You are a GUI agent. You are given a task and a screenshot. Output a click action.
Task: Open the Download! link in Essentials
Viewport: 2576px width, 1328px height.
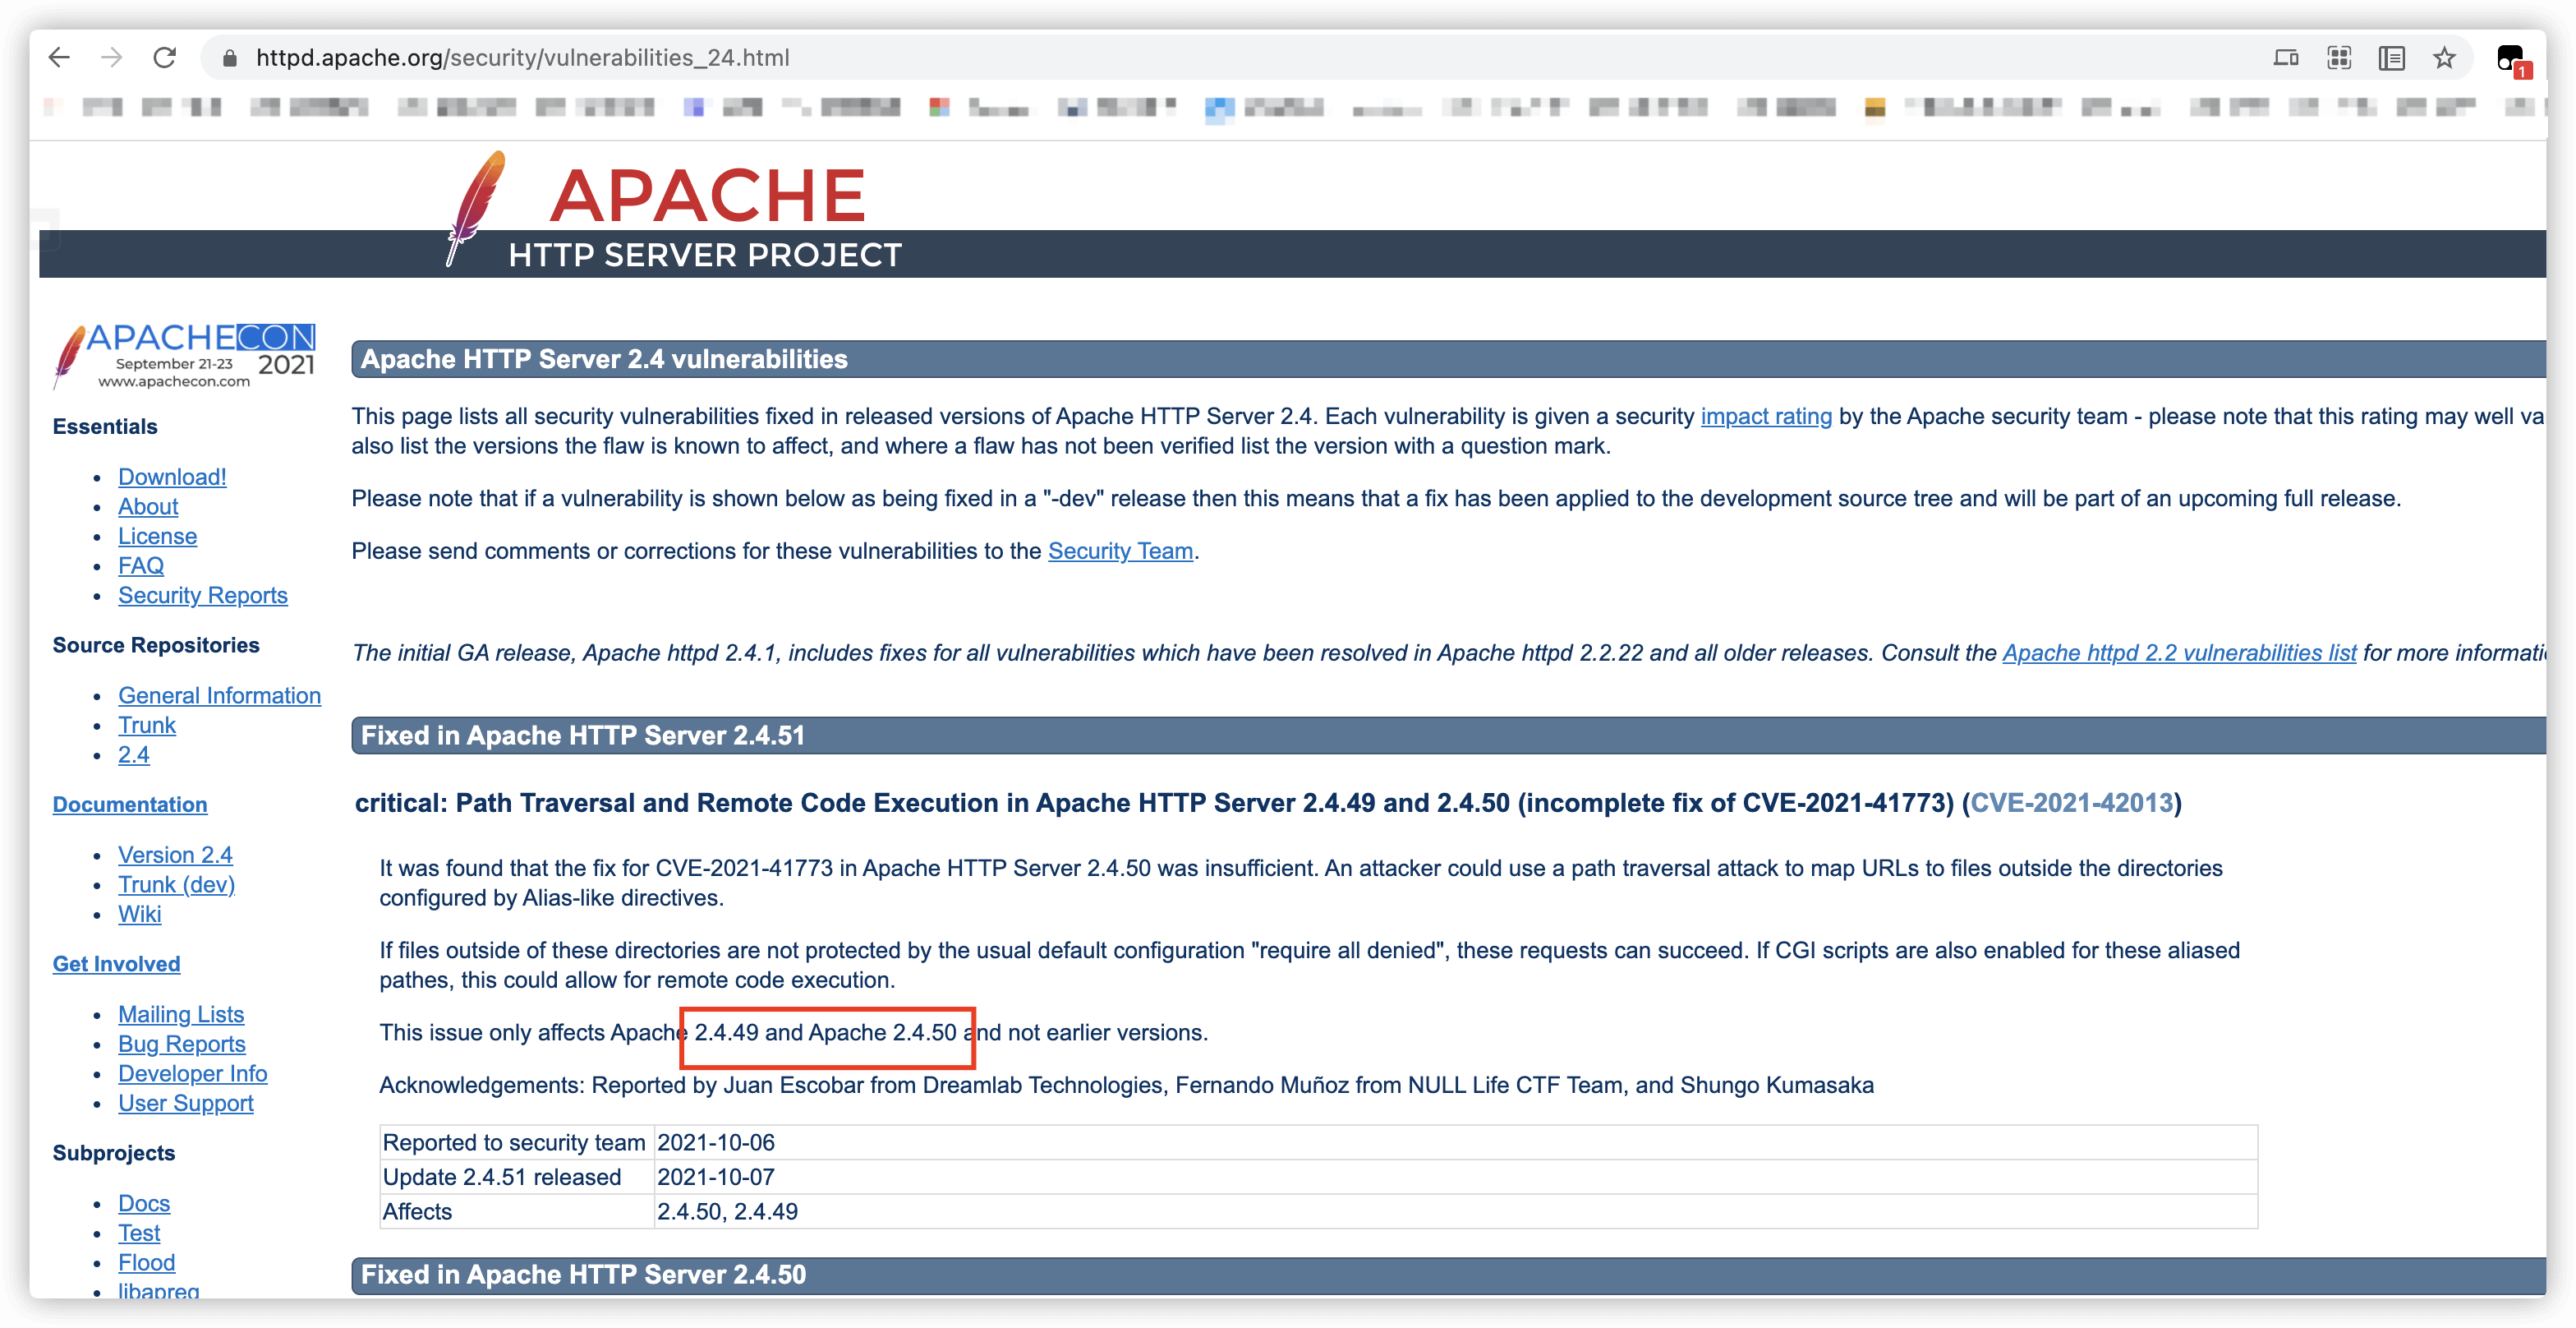172,477
